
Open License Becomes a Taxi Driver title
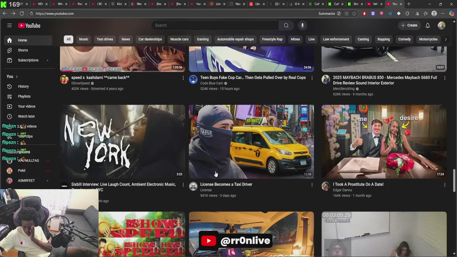pyautogui.click(x=226, y=185)
